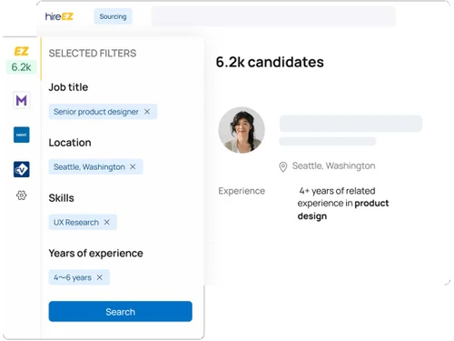Open the blue square sidebar source icon
The image size is (454, 341).
(x=22, y=135)
